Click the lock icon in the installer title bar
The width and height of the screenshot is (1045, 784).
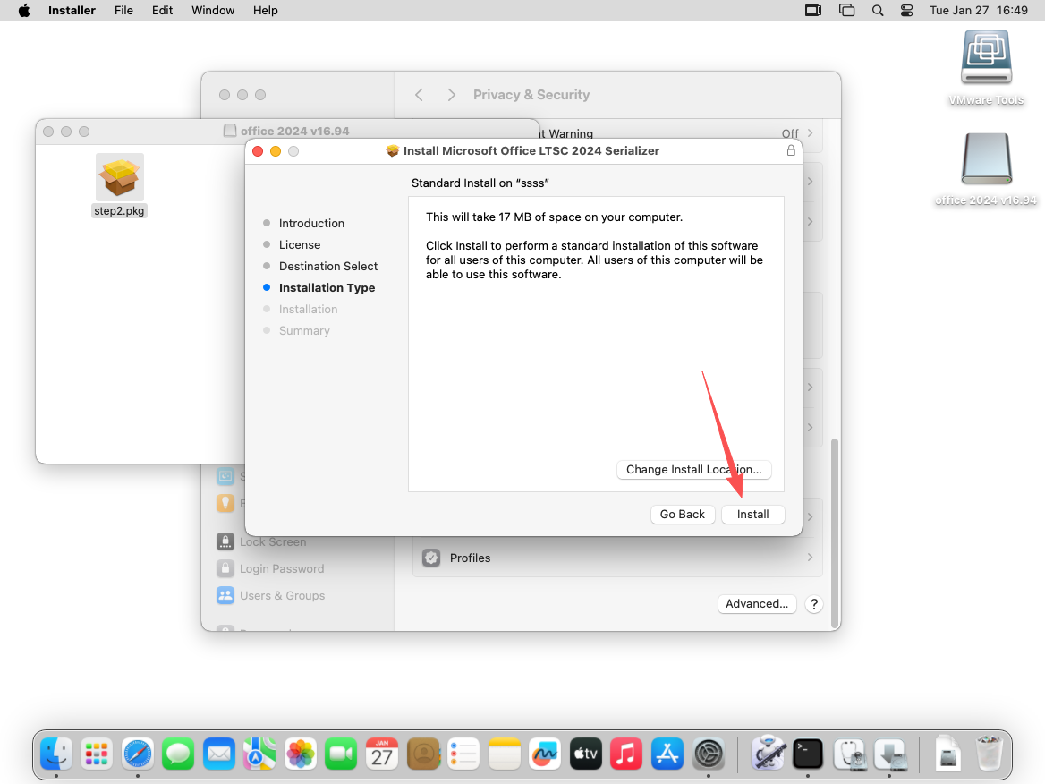click(791, 151)
